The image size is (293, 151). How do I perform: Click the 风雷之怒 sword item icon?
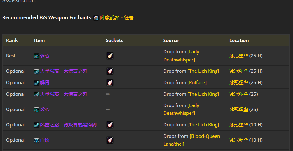37,125
